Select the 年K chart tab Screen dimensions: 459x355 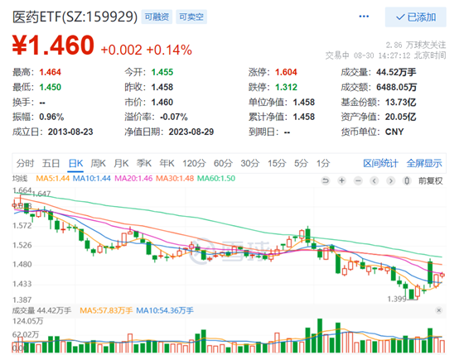click(x=167, y=163)
